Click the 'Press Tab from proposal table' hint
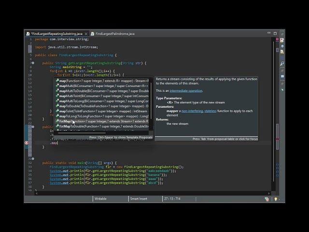This screenshot has width=309, height=232. [225, 139]
